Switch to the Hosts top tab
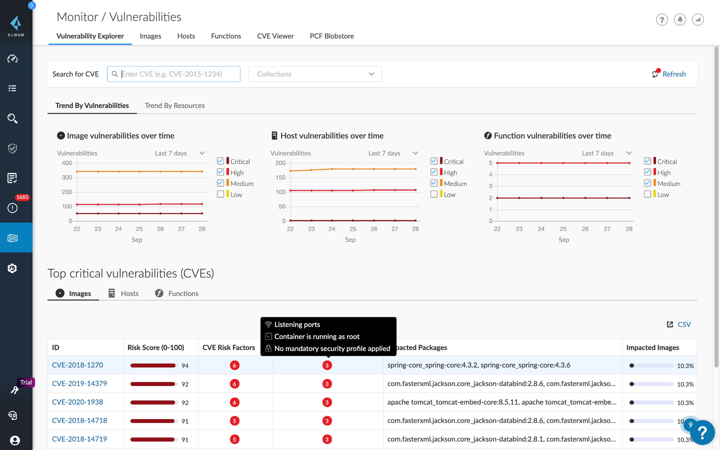The width and height of the screenshot is (720, 450). coord(186,36)
